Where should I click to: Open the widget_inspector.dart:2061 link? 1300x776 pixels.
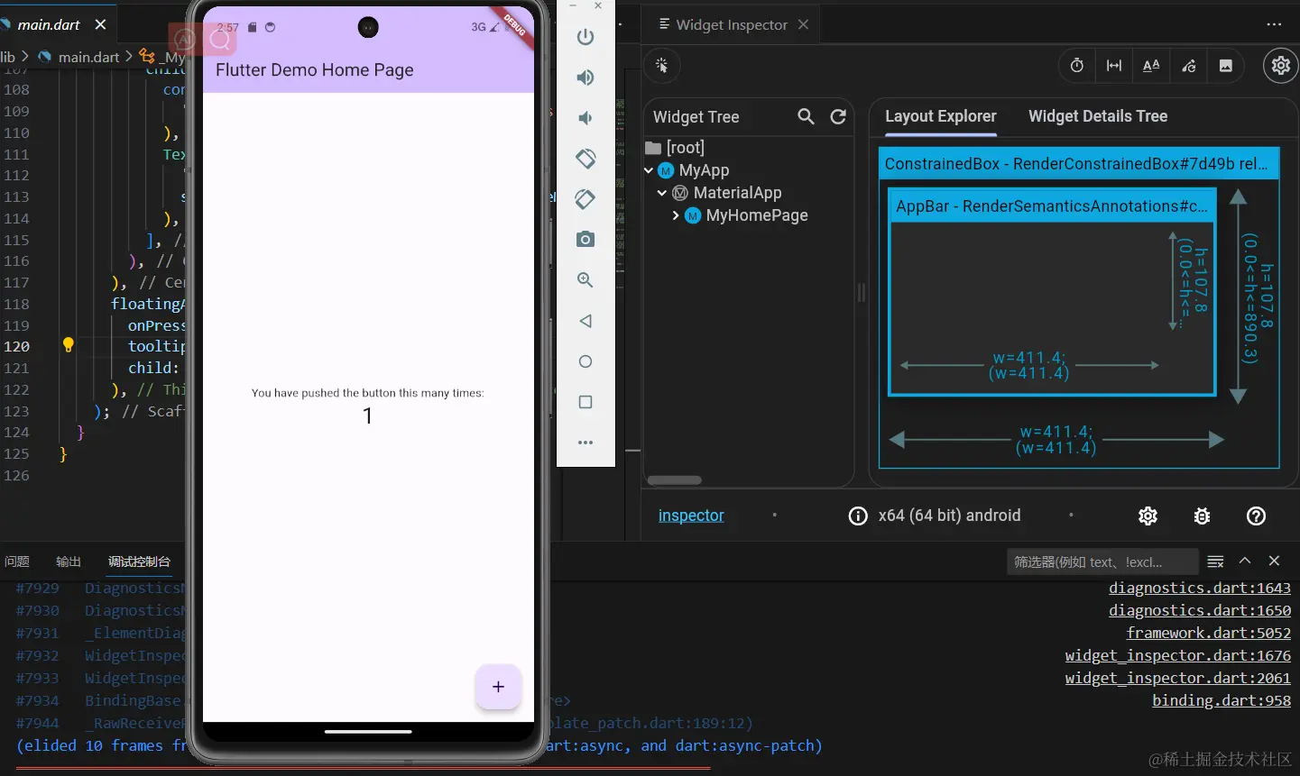tap(1178, 678)
